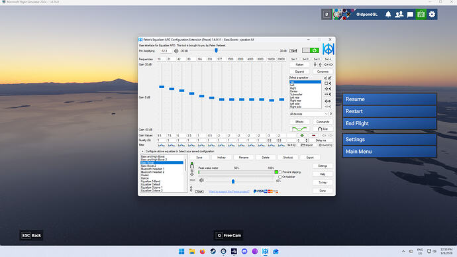457x257 pixels.
Task: Open Peace Settings button
Action: pyautogui.click(x=323, y=166)
